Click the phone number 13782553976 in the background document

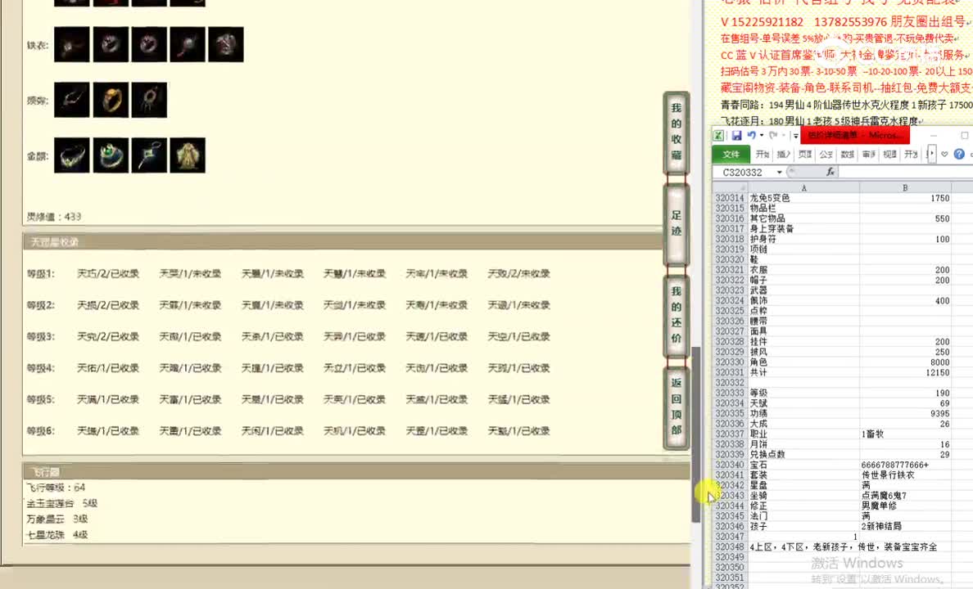pos(850,22)
